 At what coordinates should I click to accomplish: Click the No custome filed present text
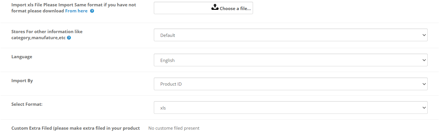click(174, 128)
